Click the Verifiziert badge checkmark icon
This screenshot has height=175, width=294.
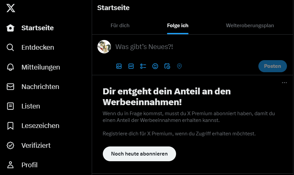click(x=10, y=145)
